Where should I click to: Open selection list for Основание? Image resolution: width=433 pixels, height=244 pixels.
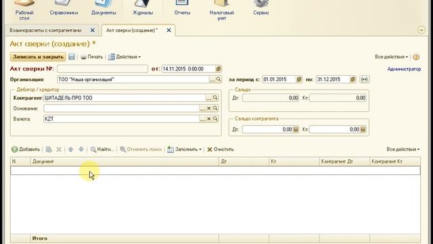202,108
